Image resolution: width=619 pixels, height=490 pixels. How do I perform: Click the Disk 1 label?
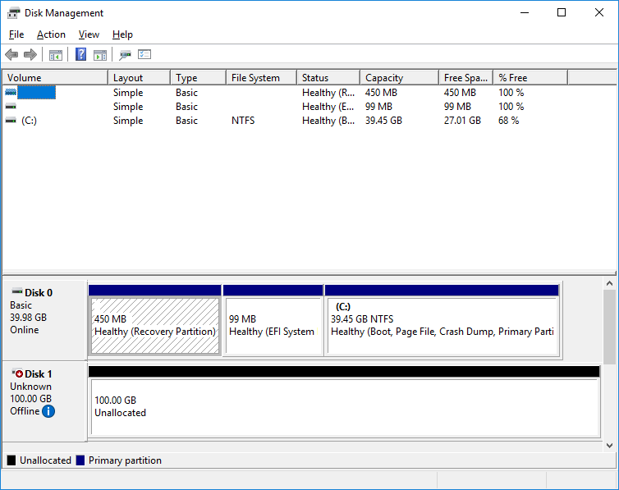pyautogui.click(x=39, y=373)
